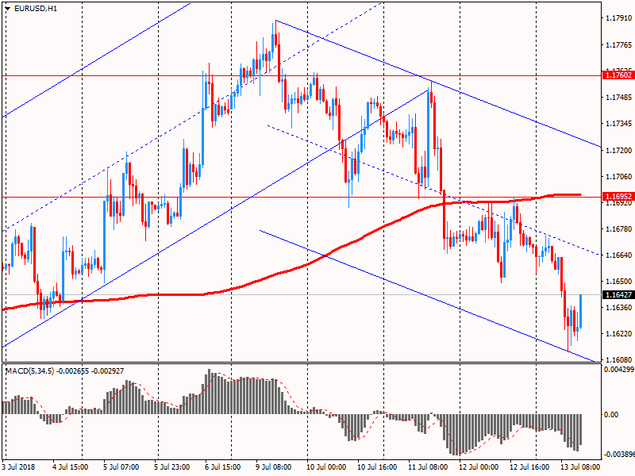Click time axis label 6 Jul 15:00
Image resolution: width=635 pixels, height=476 pixels.
click(x=222, y=466)
